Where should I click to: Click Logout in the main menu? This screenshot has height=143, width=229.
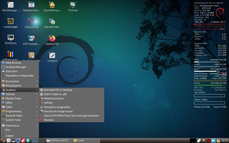[9, 136]
